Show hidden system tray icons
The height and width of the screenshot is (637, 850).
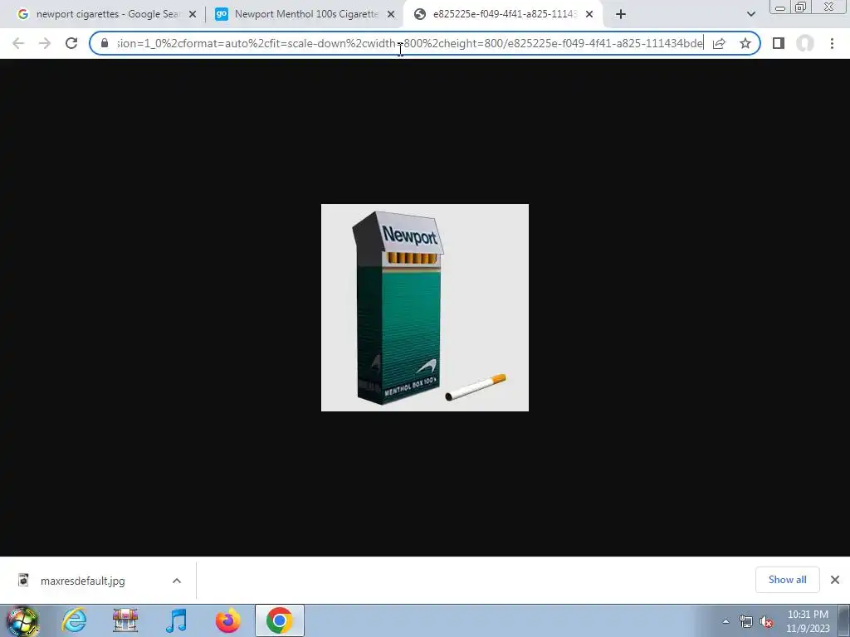click(725, 621)
